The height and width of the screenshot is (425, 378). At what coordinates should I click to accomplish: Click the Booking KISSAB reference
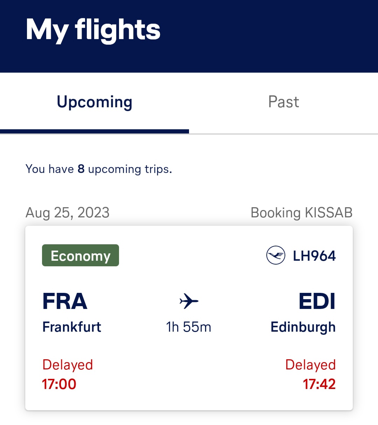click(x=301, y=212)
